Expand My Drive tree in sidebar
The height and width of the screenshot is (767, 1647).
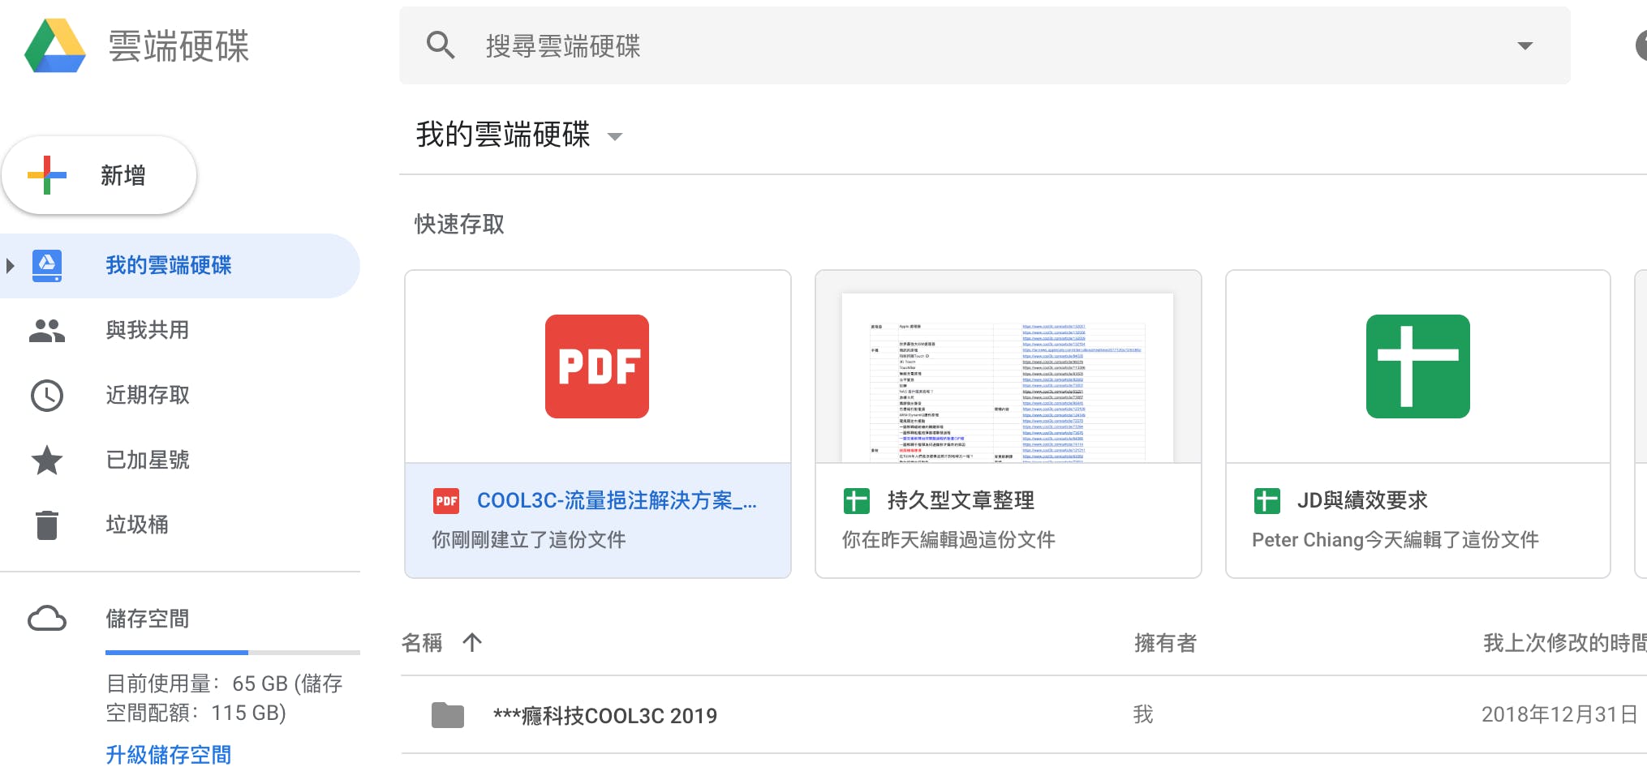tap(11, 266)
